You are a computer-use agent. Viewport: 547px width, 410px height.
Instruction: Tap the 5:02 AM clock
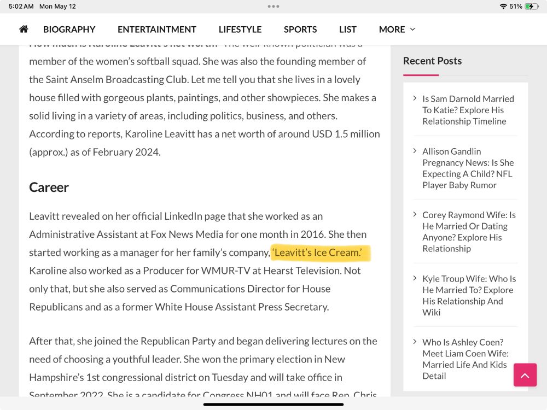tap(21, 6)
